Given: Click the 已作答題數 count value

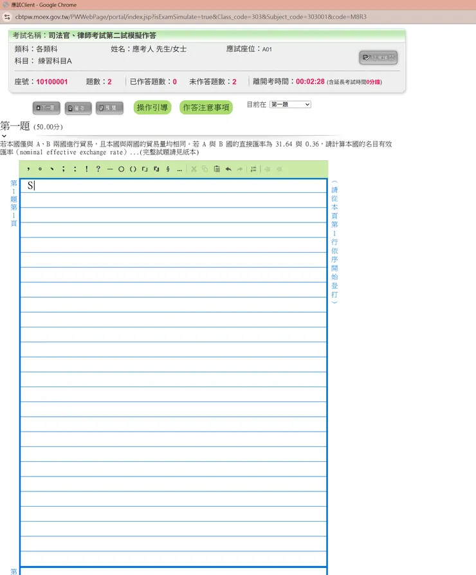Looking at the screenshot, I should [x=174, y=82].
